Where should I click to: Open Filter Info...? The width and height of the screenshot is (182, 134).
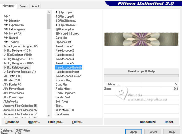tap(55, 122)
